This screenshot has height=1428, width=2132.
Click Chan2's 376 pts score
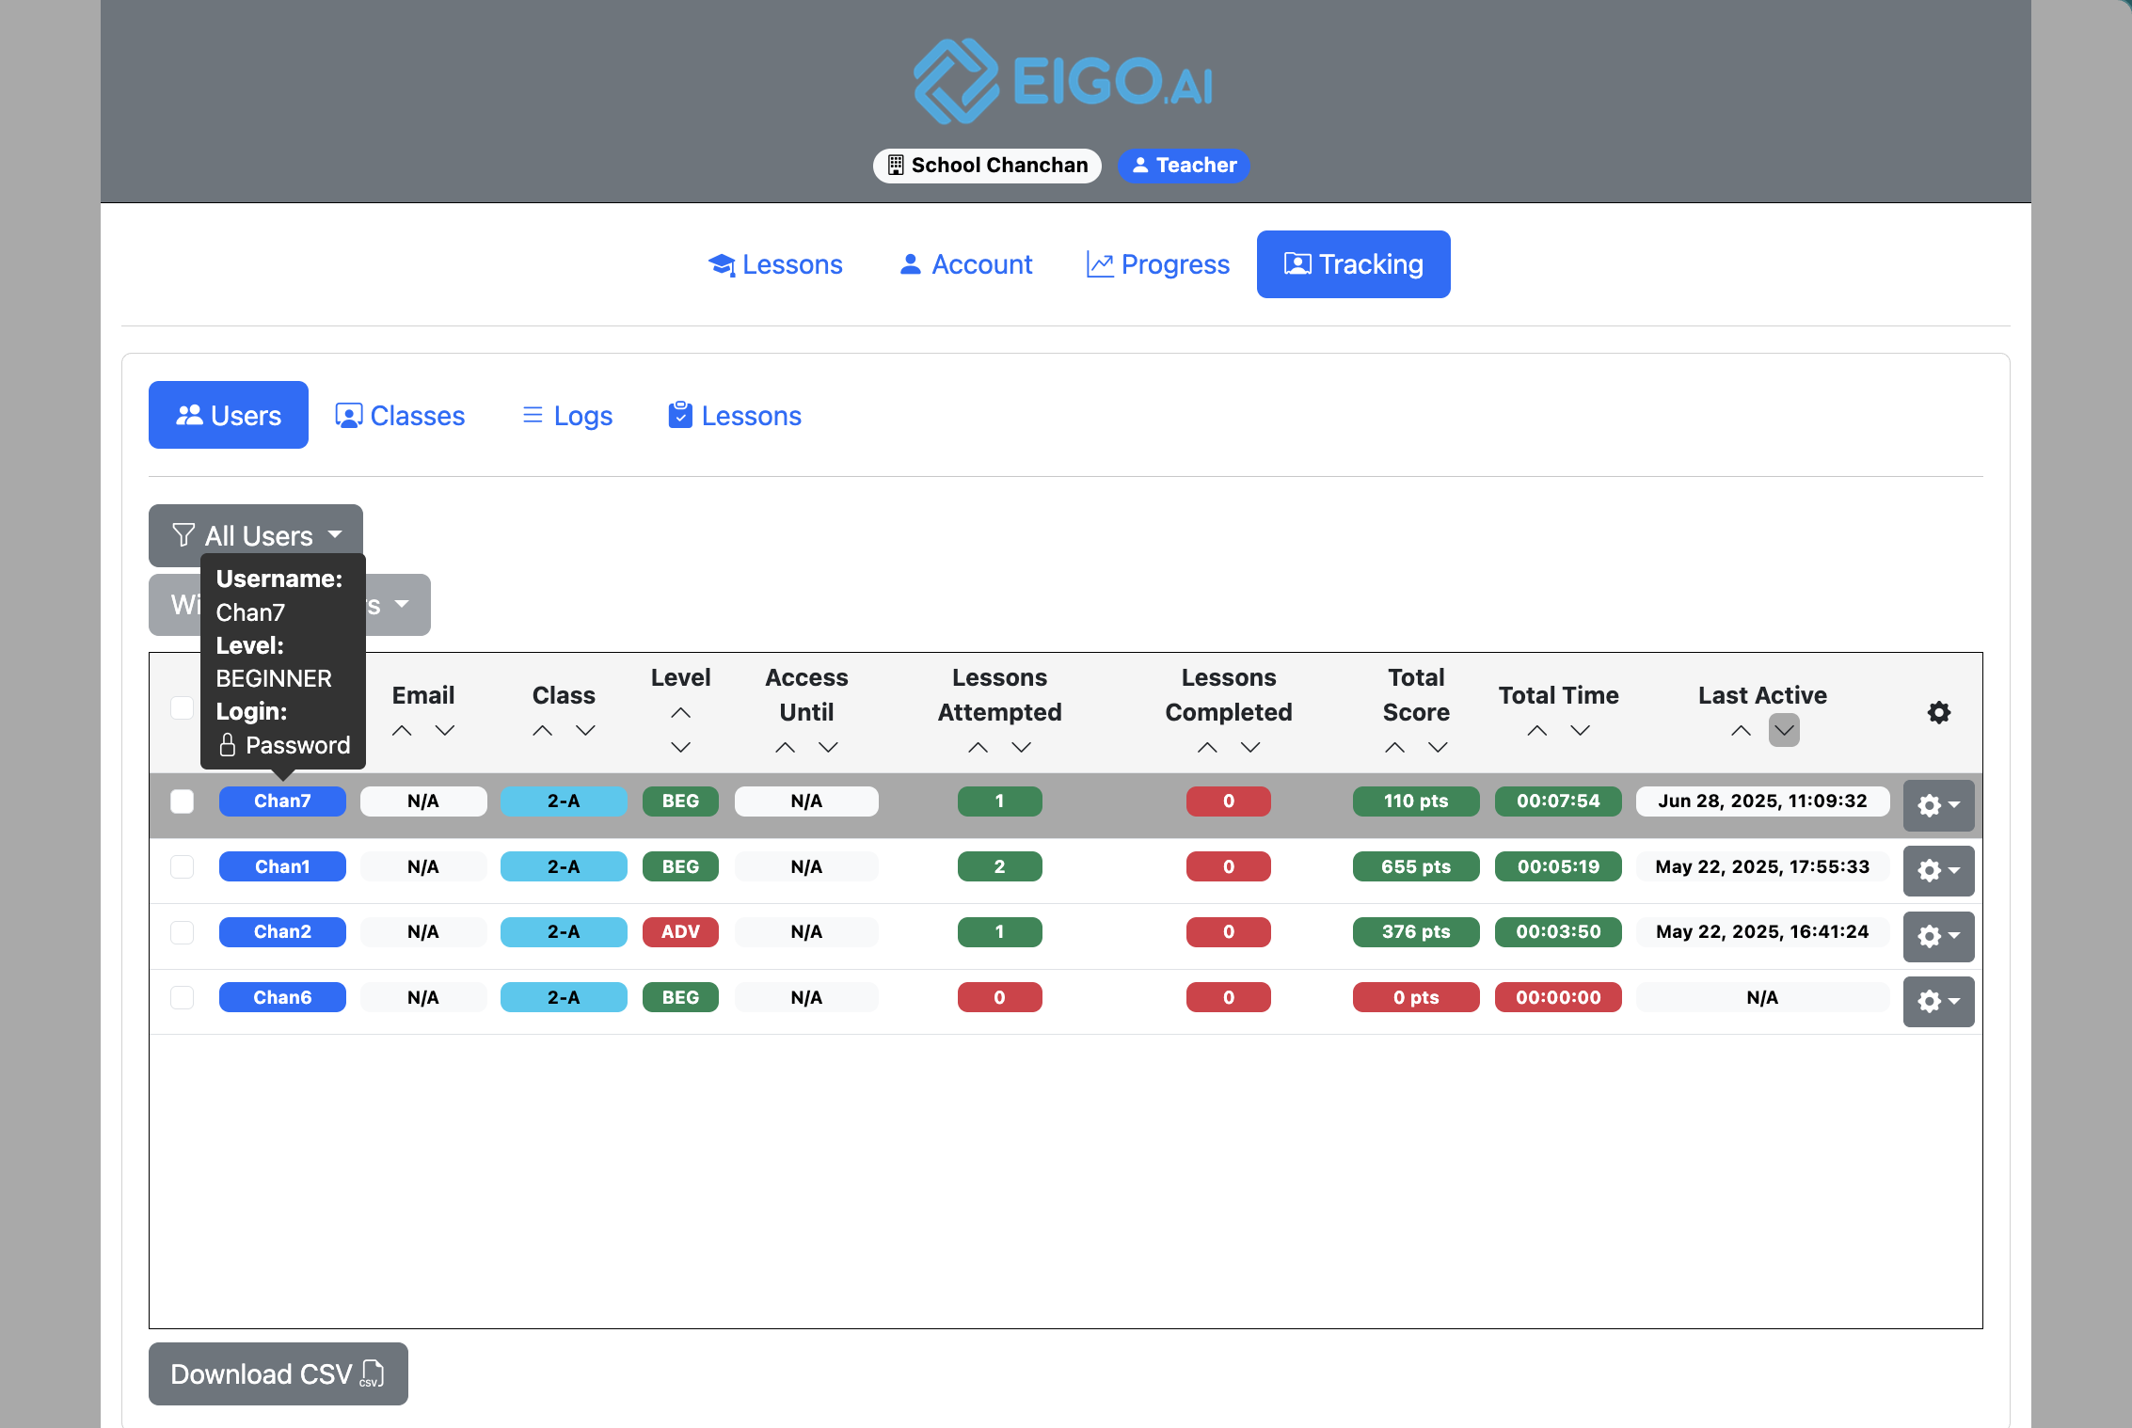pos(1416,932)
